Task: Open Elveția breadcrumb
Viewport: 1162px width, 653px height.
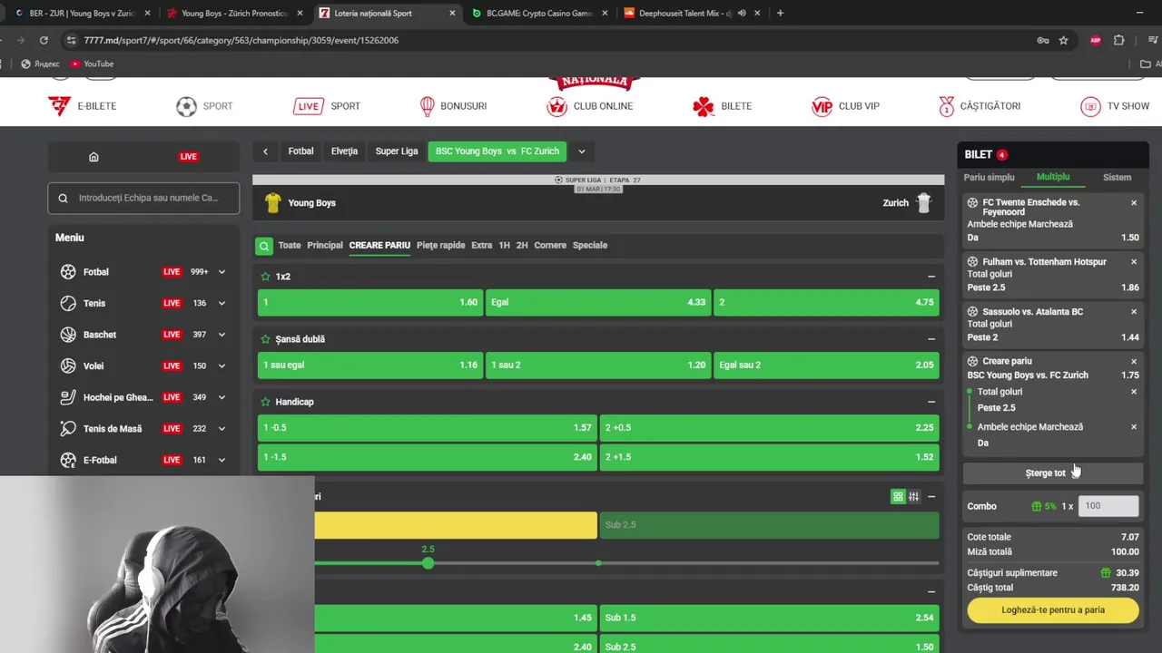Action: [344, 151]
